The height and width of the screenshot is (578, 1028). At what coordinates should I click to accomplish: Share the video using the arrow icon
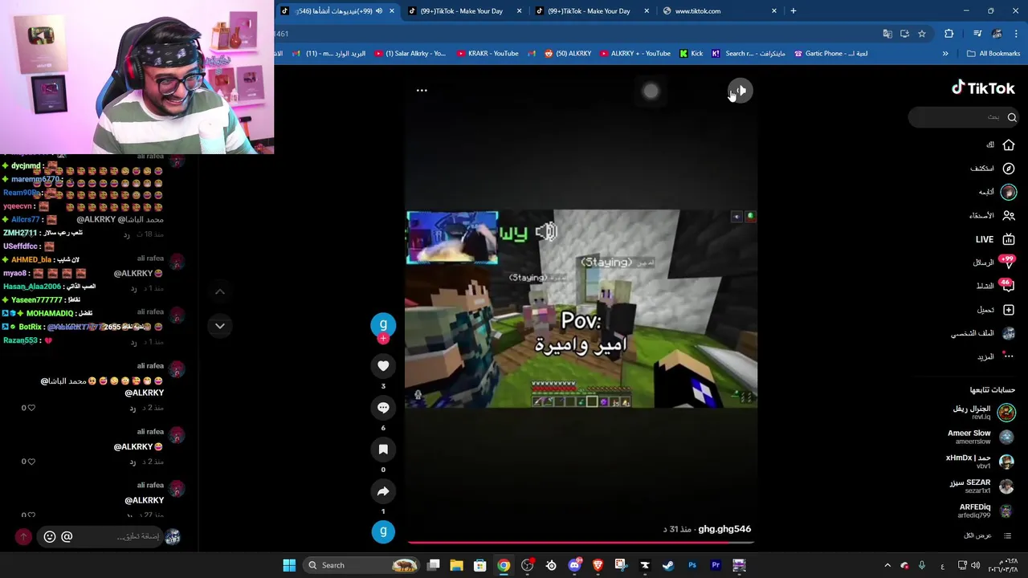pos(383,491)
